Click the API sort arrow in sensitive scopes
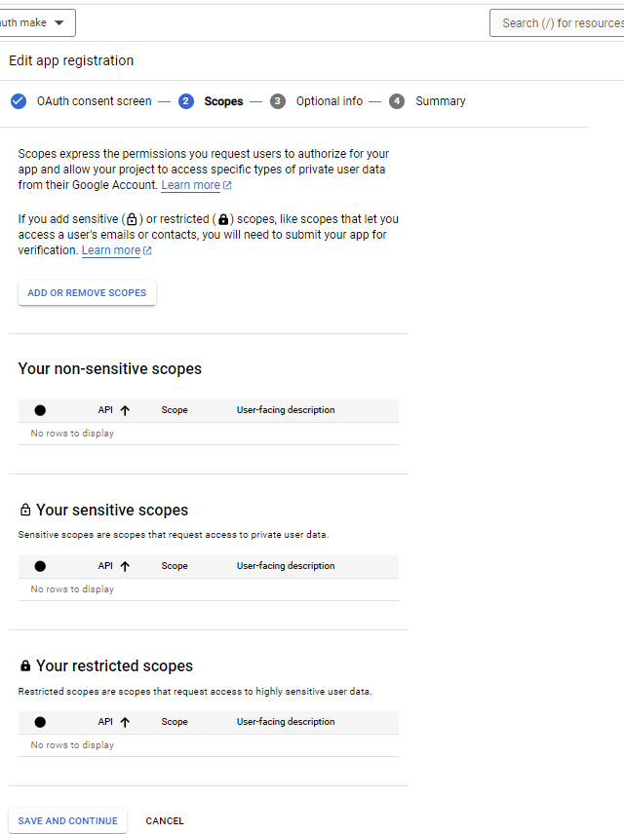Image resolution: width=624 pixels, height=834 pixels. (x=125, y=566)
